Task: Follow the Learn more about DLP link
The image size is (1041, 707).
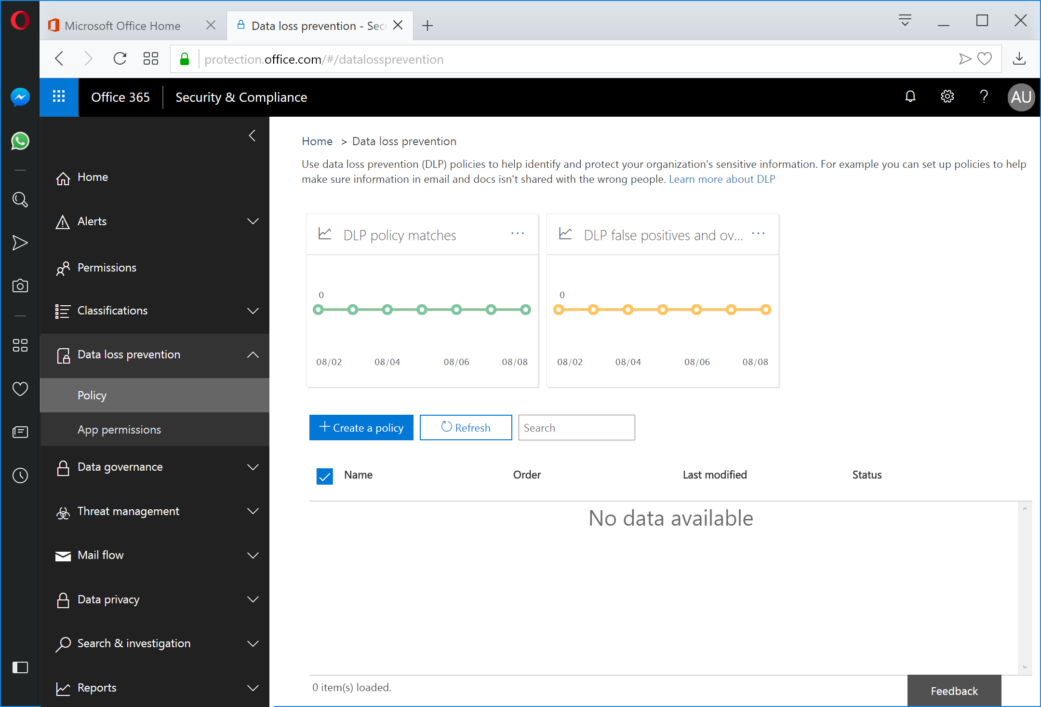Action: click(x=721, y=179)
